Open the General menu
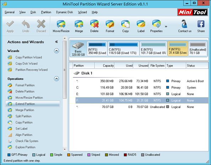 coord(10,12)
